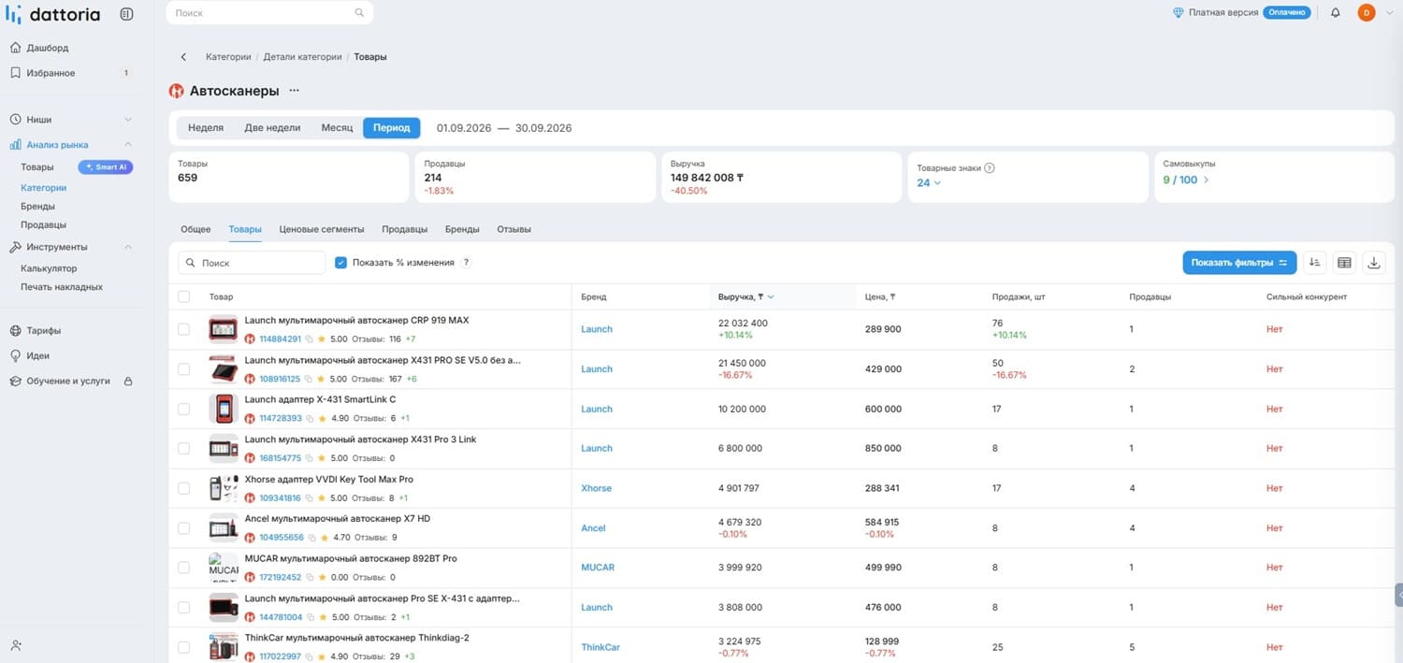Select the checkbox for Launch CRP 919 MAX
This screenshot has width=1403, height=663.
[x=183, y=329]
